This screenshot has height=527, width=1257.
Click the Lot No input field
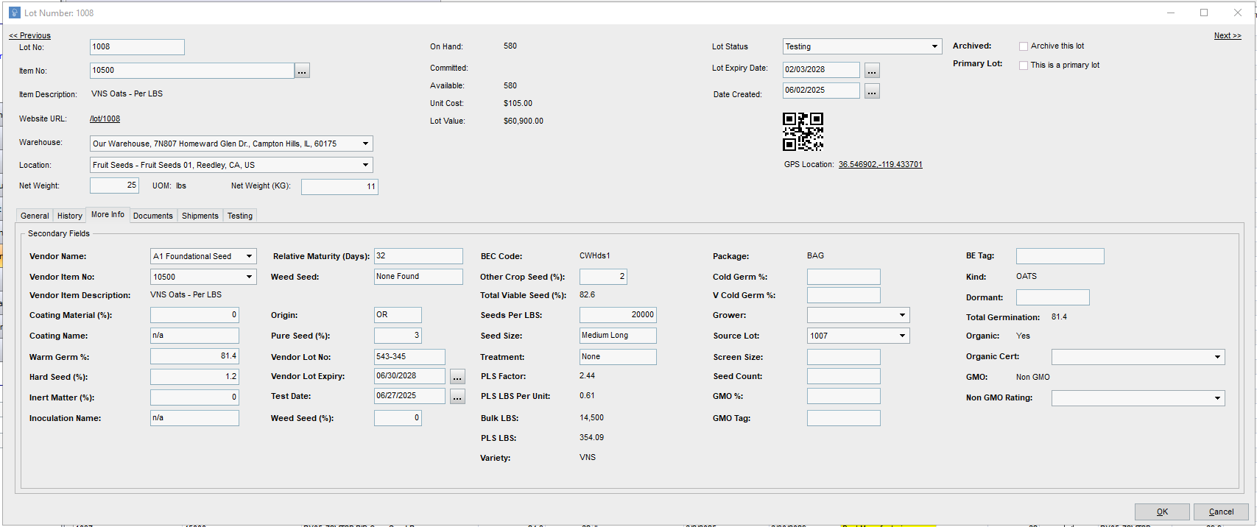tap(137, 47)
